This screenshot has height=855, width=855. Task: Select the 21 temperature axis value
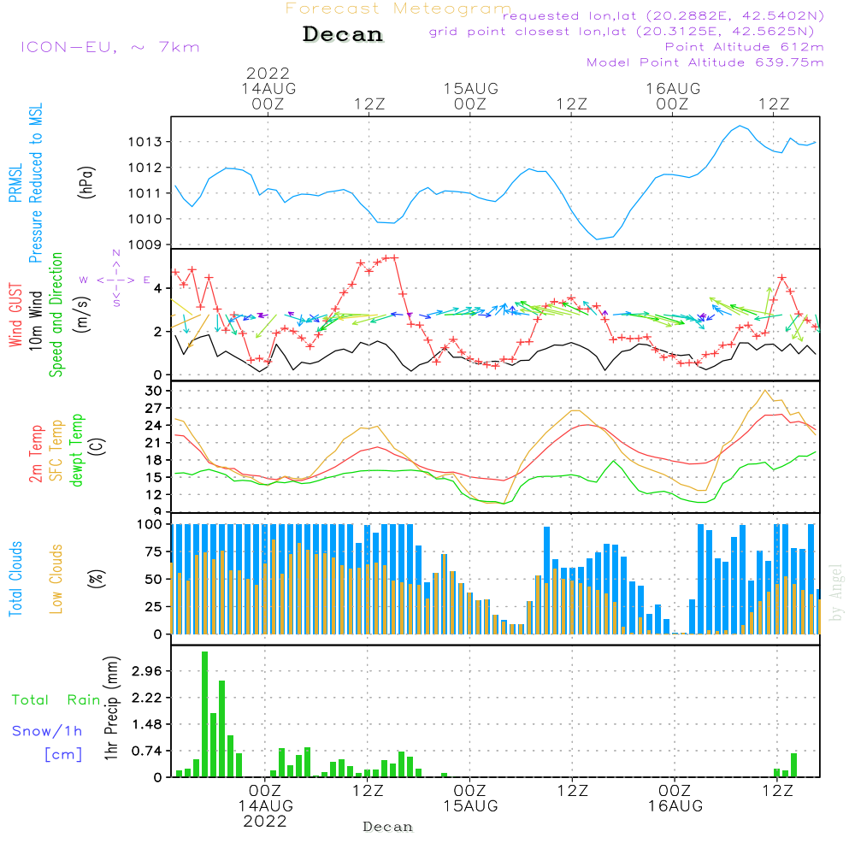pyautogui.click(x=153, y=443)
